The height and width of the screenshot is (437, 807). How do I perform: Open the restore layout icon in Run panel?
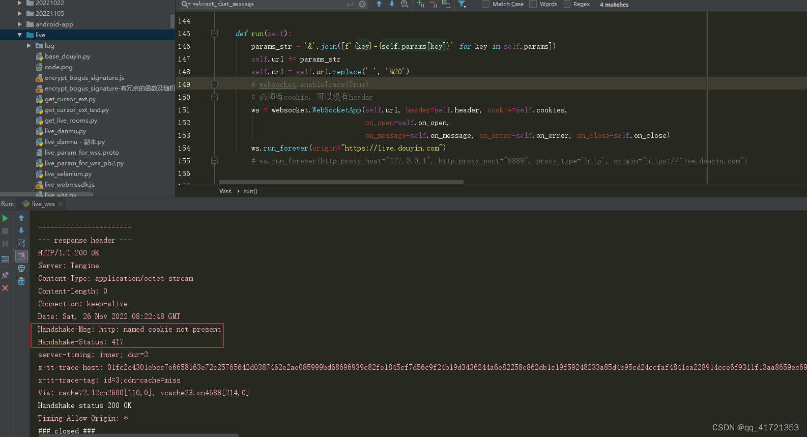[x=5, y=259]
